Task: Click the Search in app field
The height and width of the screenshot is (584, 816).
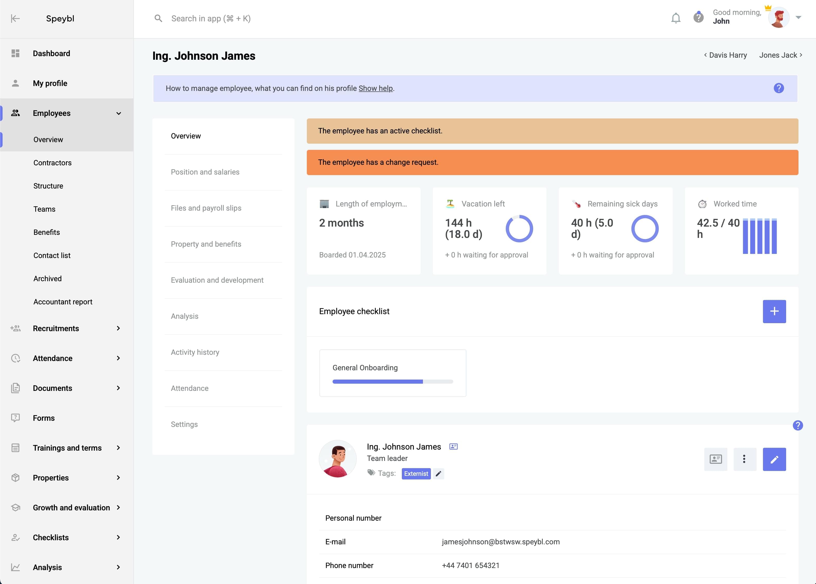Action: pyautogui.click(x=211, y=18)
